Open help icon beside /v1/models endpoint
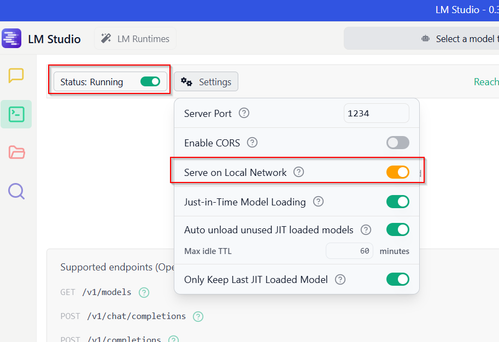499x342 pixels. coord(143,292)
